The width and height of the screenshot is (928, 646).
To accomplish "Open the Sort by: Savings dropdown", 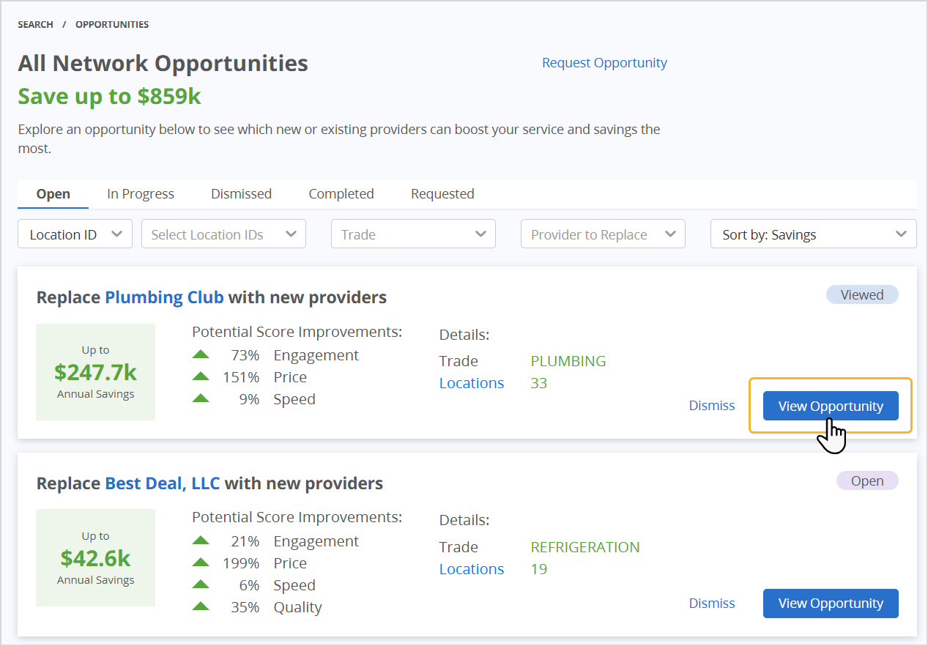I will click(813, 234).
